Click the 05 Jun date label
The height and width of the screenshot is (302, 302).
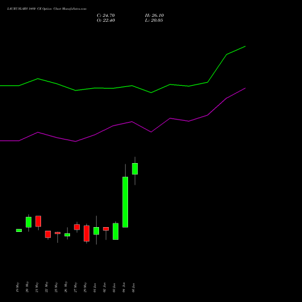(133, 288)
